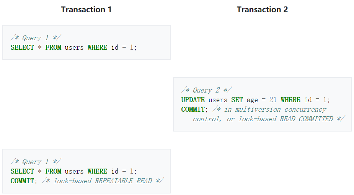Click the Transaction 1 heading
The image size is (354, 195).
pyautogui.click(x=86, y=10)
